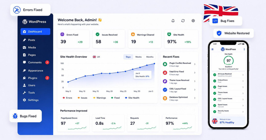This screenshot has height=140, width=266.
Task: Click the red Fatal Error Fixed icon
Action: (165, 73)
